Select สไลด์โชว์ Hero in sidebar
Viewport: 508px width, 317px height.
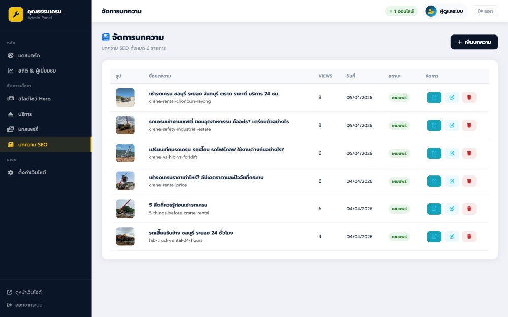point(34,99)
